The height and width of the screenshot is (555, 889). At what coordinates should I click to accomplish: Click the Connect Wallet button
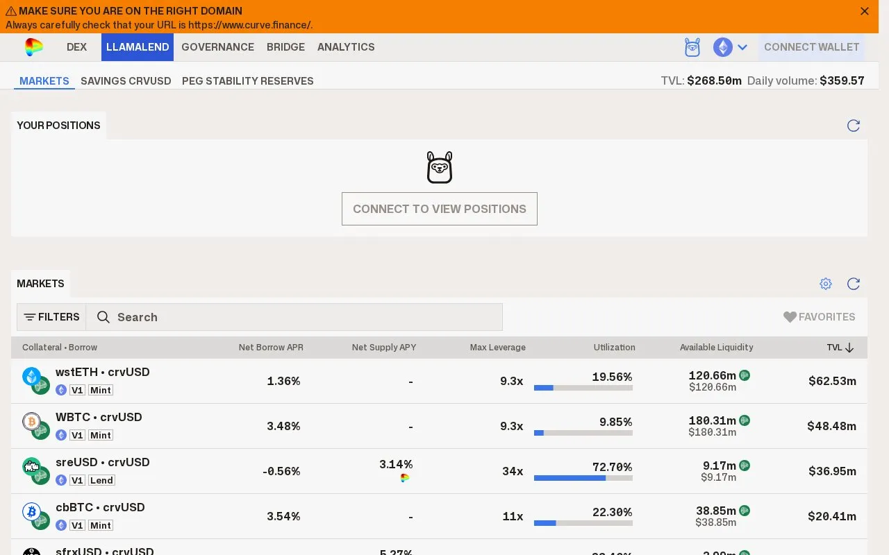coord(812,47)
